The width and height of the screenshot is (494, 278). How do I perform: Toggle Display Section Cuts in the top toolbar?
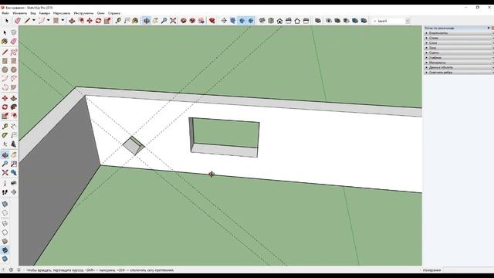[242, 21]
